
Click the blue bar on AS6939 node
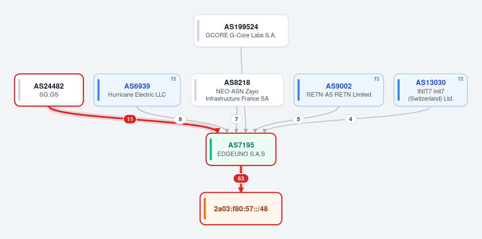[98, 90]
